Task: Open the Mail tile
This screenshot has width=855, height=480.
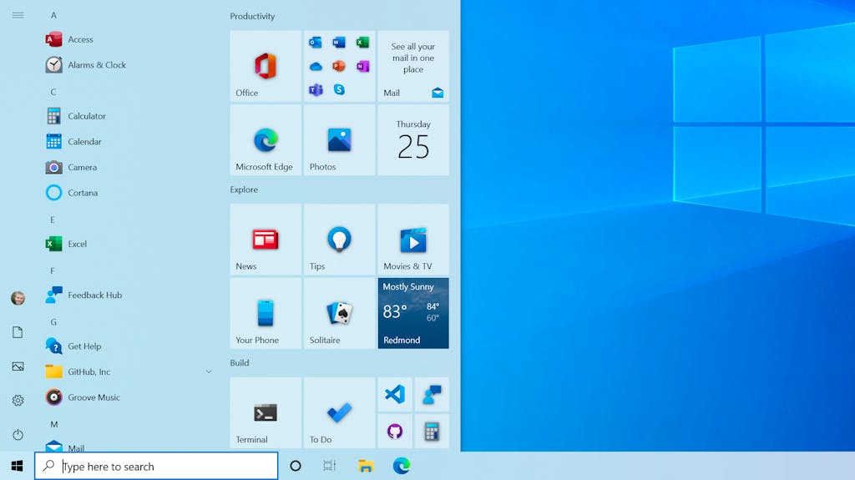Action: click(x=413, y=66)
